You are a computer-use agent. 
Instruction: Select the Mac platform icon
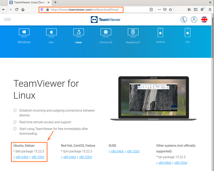pyautogui.click(x=51, y=36)
